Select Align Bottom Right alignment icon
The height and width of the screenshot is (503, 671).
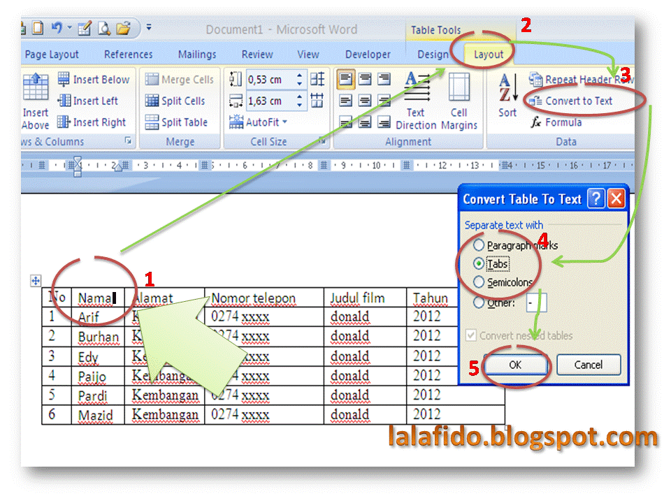click(384, 122)
